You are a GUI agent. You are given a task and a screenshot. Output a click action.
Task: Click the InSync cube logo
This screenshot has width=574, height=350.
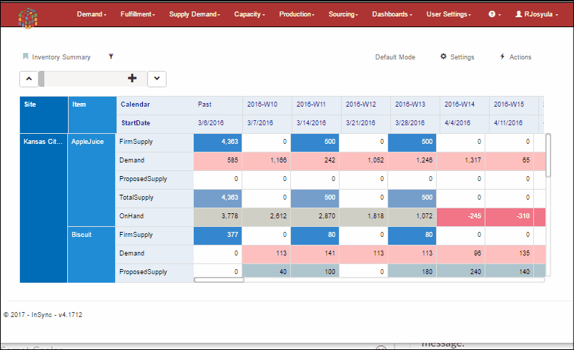point(29,15)
